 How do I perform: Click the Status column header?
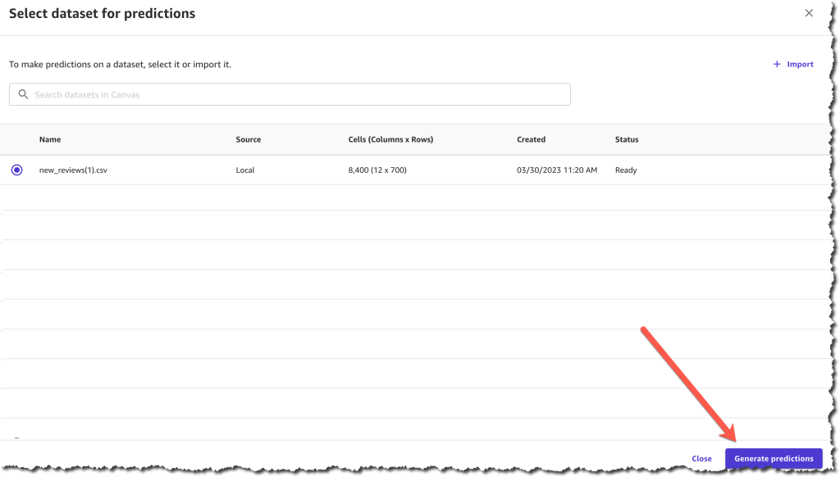pyautogui.click(x=627, y=139)
